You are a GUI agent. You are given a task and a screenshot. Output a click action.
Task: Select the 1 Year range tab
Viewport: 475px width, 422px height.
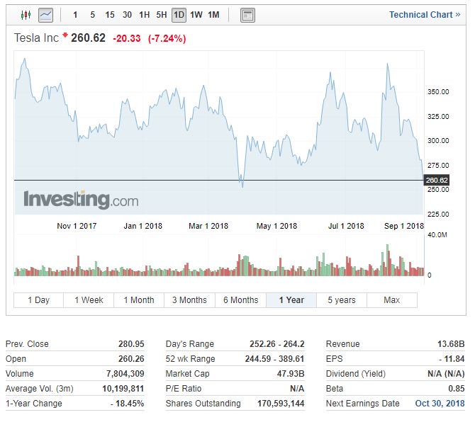click(291, 300)
